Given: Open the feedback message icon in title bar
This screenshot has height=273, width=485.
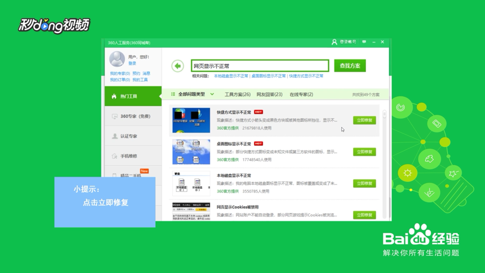Looking at the screenshot, I should click(x=364, y=42).
